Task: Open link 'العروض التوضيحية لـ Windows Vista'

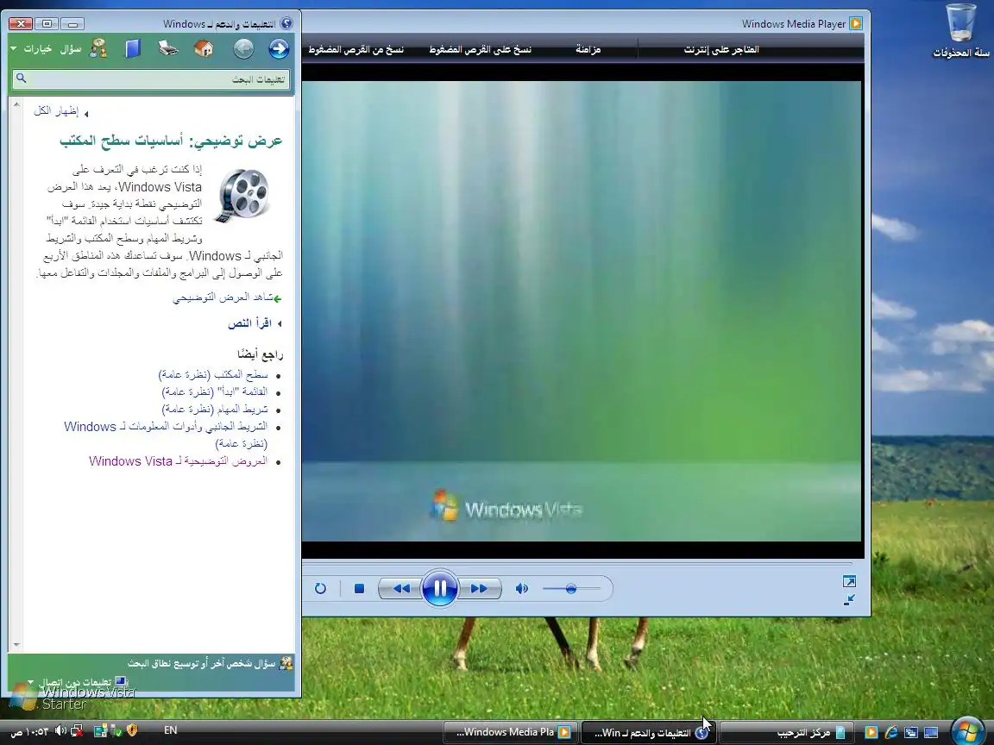Action: (178, 461)
